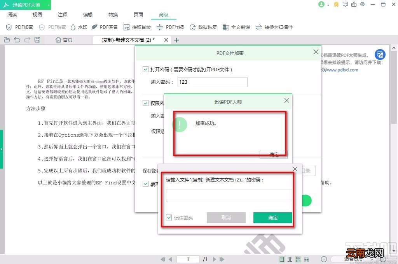The width and height of the screenshot is (398, 264).
Task: Click the blue convert-to-Word floating icon
Action: [x=380, y=55]
